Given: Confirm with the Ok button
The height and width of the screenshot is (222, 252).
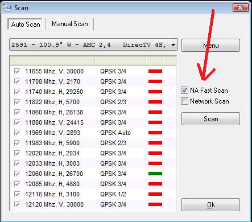Looking at the screenshot, I should tap(210, 205).
